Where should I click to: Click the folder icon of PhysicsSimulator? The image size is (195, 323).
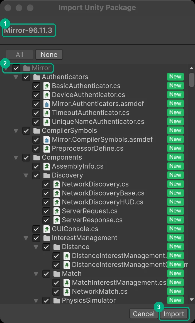tap(57, 300)
